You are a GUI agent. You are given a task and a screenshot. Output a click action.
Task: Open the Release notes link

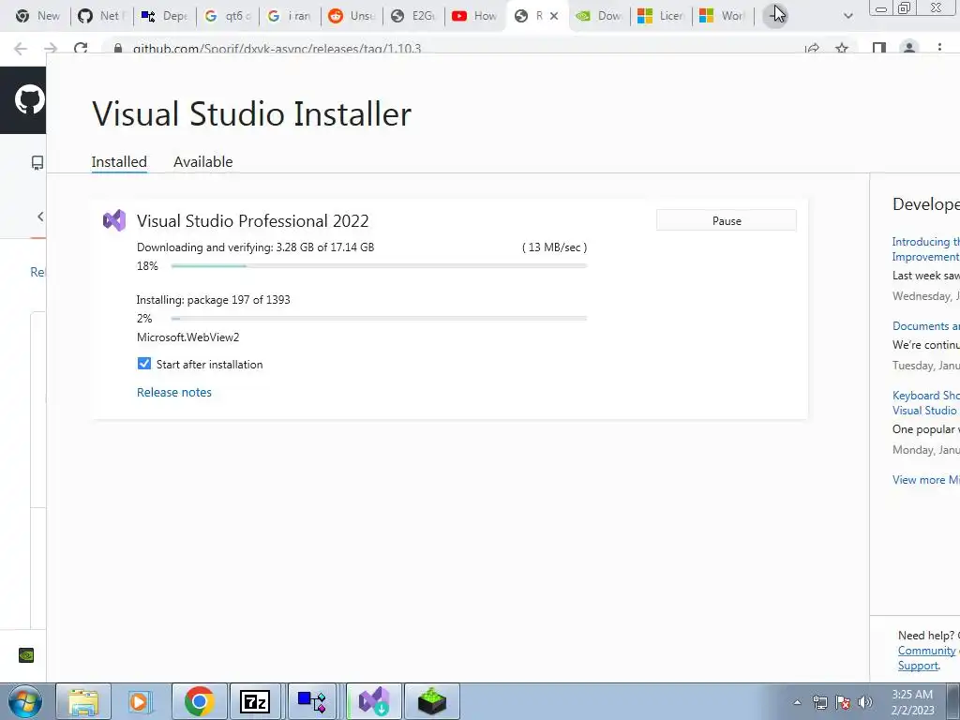(x=173, y=393)
